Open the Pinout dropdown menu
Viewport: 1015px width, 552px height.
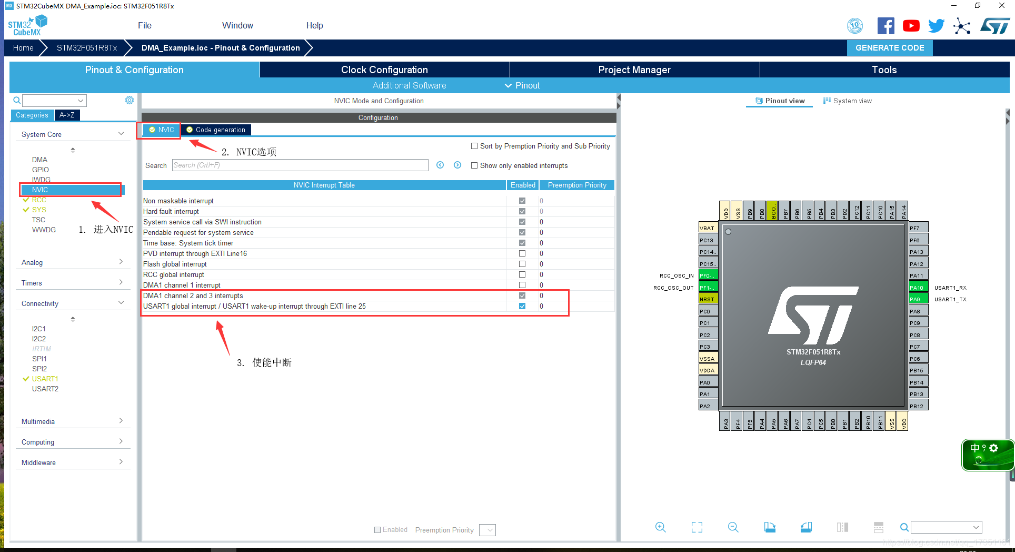point(522,85)
